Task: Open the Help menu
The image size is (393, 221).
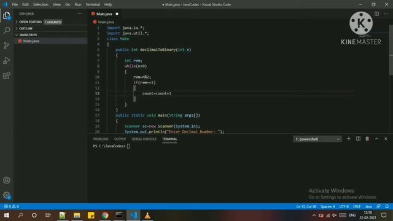Action: [108, 4]
